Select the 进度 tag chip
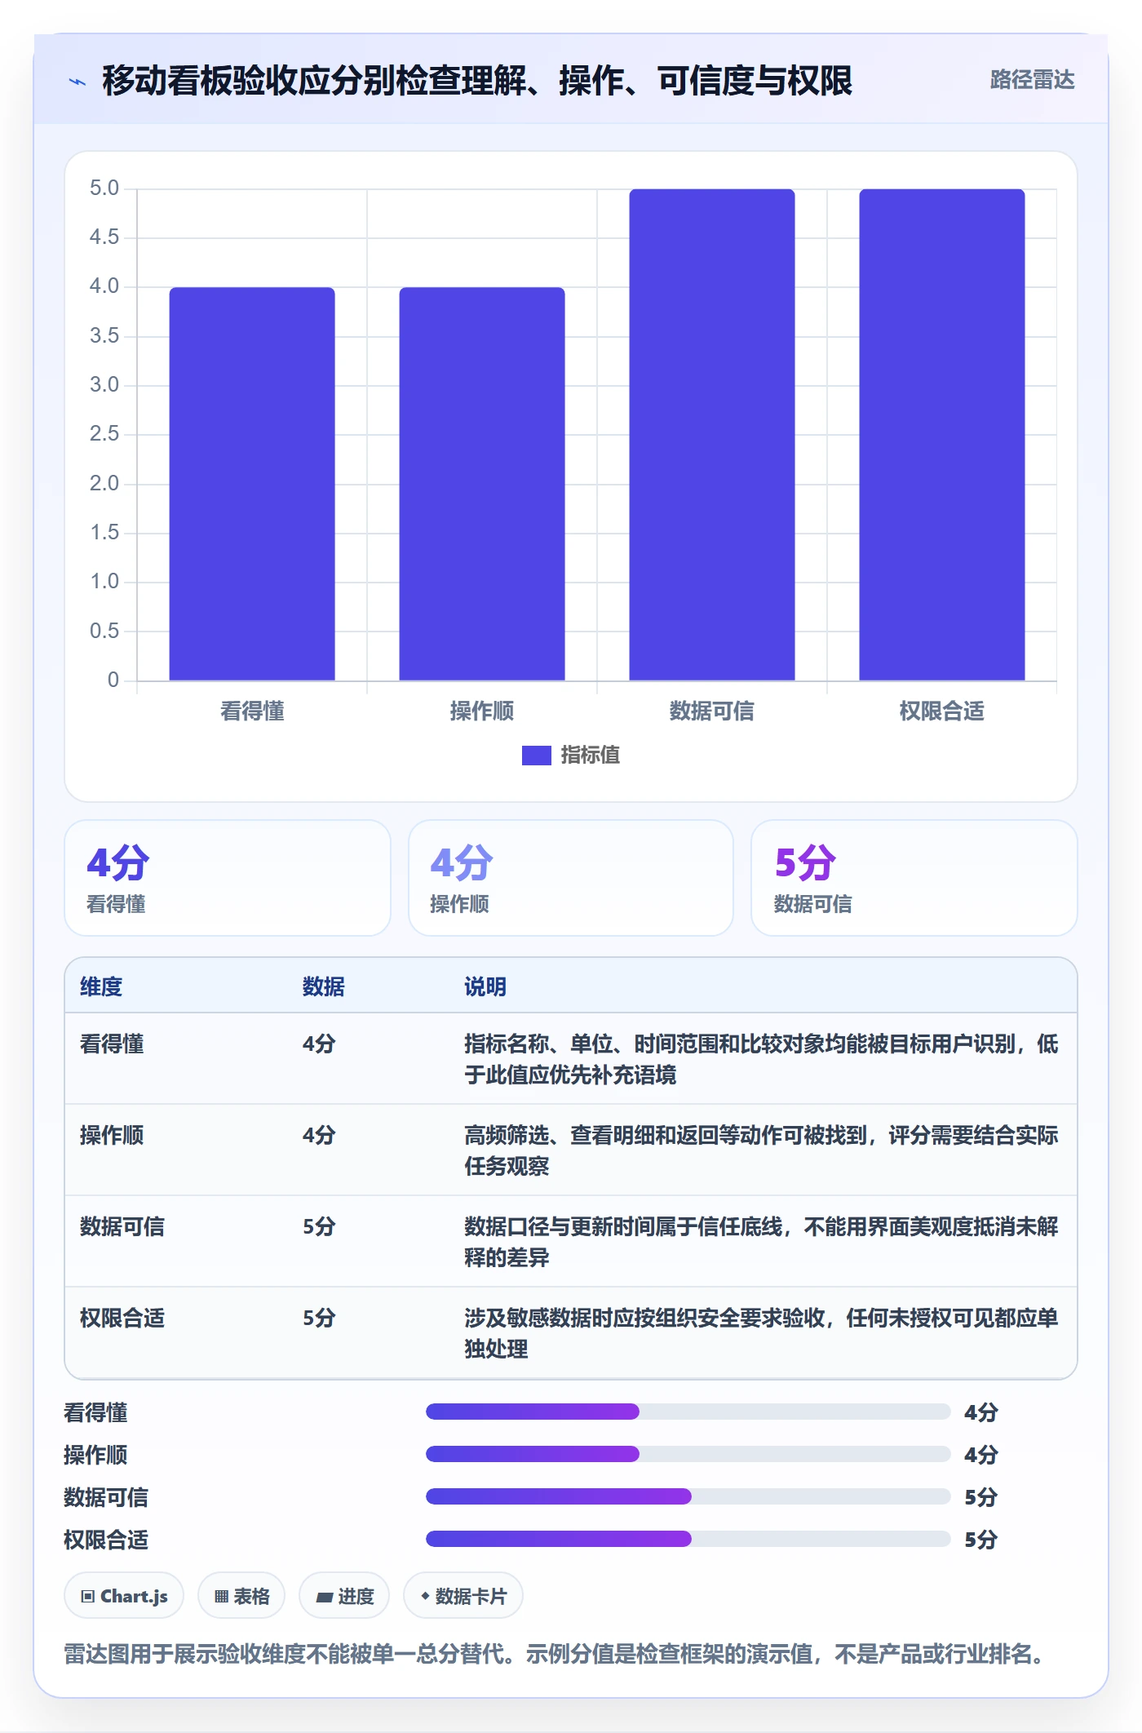The image size is (1142, 1733). coord(344,1595)
